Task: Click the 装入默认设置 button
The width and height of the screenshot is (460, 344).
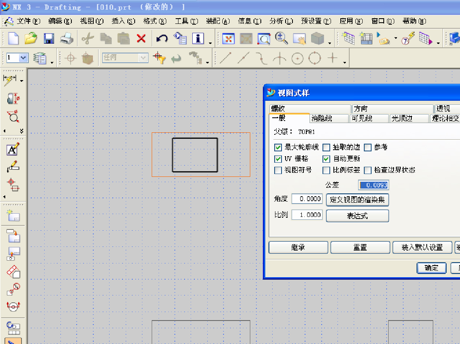Action: coord(422,247)
